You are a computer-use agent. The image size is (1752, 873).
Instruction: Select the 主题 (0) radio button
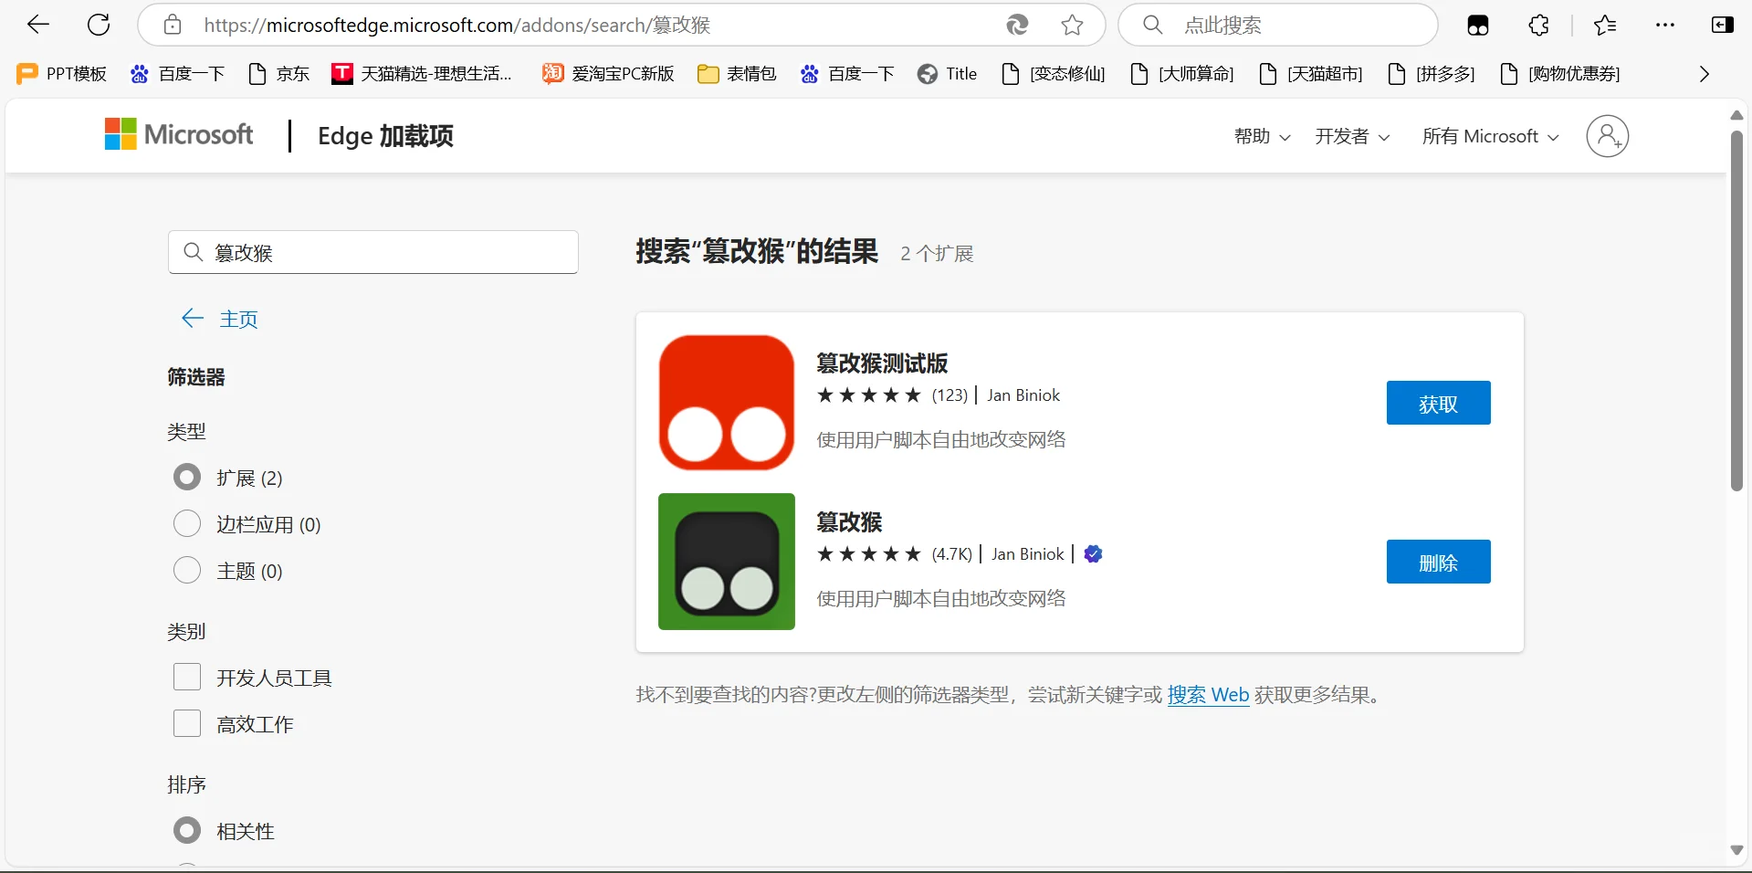point(186,570)
